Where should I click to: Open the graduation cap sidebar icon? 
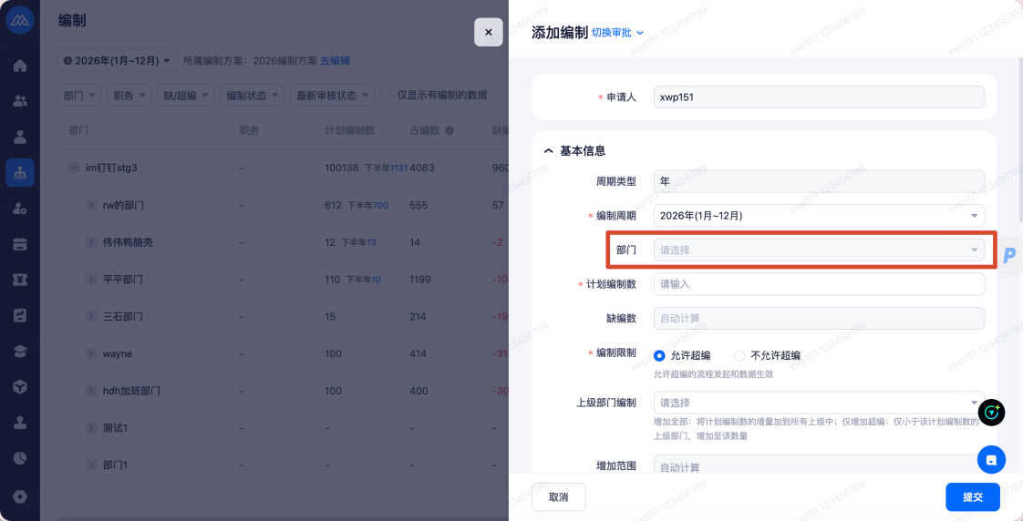pos(19,351)
